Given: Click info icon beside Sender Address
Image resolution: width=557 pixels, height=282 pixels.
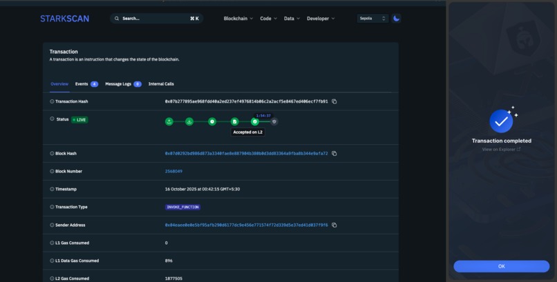Looking at the screenshot, I should click(52, 225).
